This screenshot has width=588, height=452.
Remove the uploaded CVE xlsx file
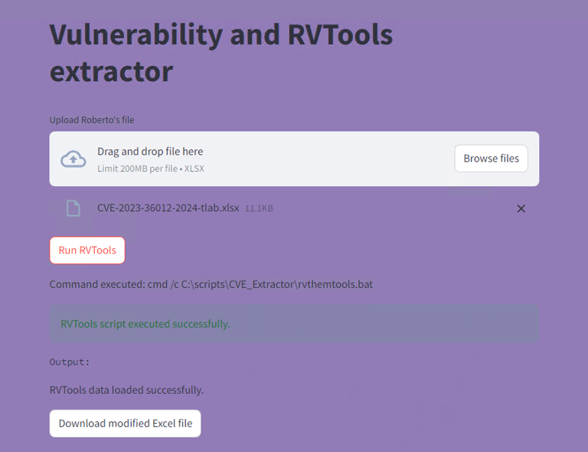pos(521,208)
